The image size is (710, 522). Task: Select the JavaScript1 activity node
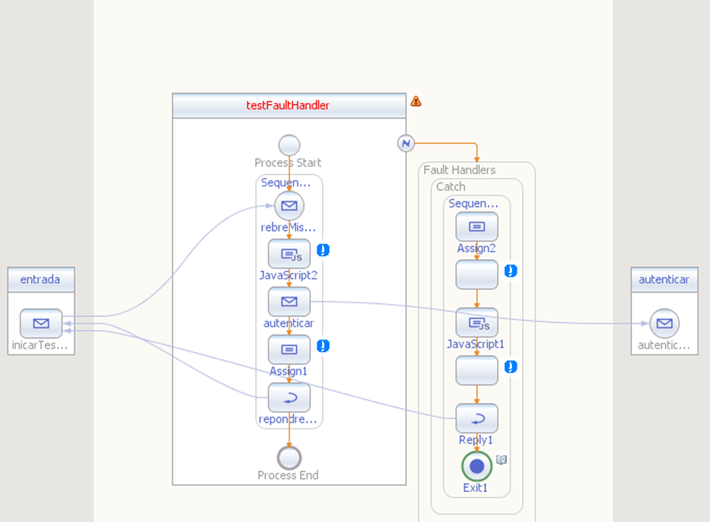[x=477, y=323]
